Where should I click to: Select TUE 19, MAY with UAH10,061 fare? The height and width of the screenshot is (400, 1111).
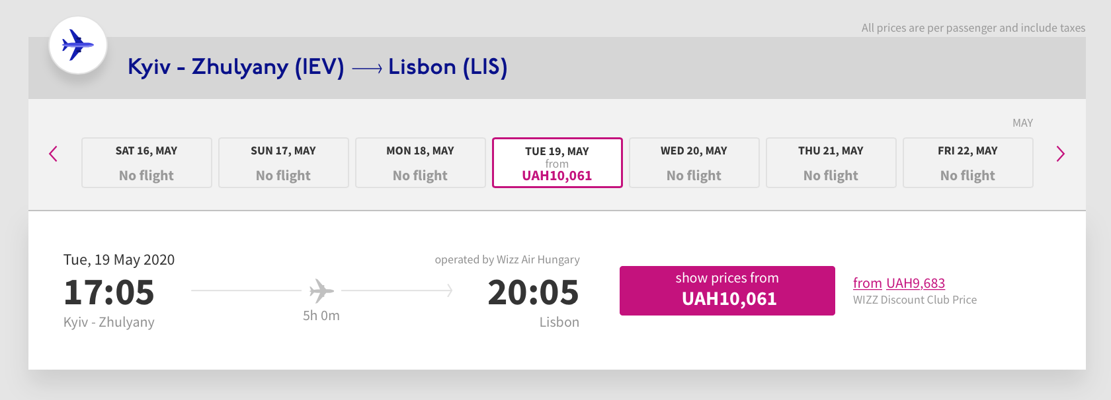[x=557, y=162]
